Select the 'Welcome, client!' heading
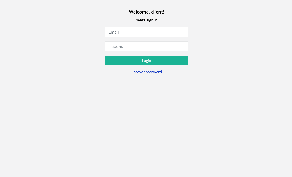 tap(146, 12)
